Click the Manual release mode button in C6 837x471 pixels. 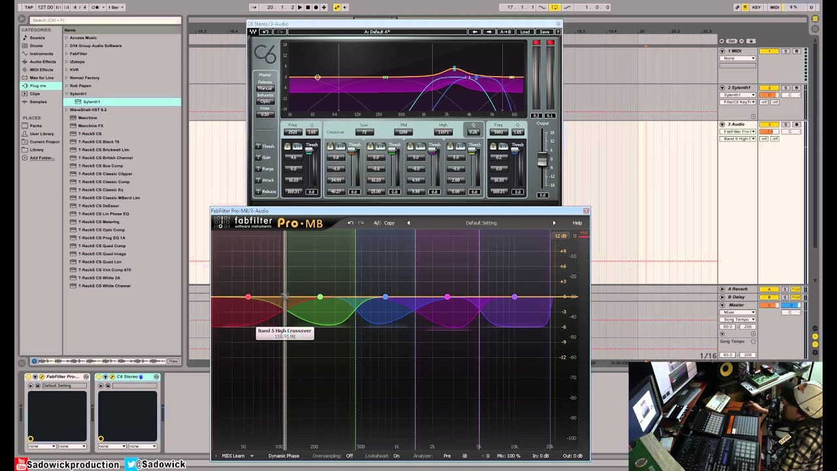click(x=265, y=88)
